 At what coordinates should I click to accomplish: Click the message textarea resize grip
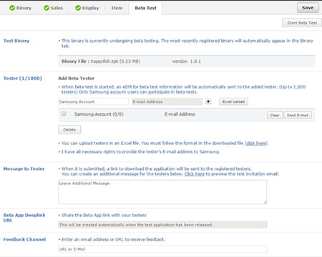265,202
